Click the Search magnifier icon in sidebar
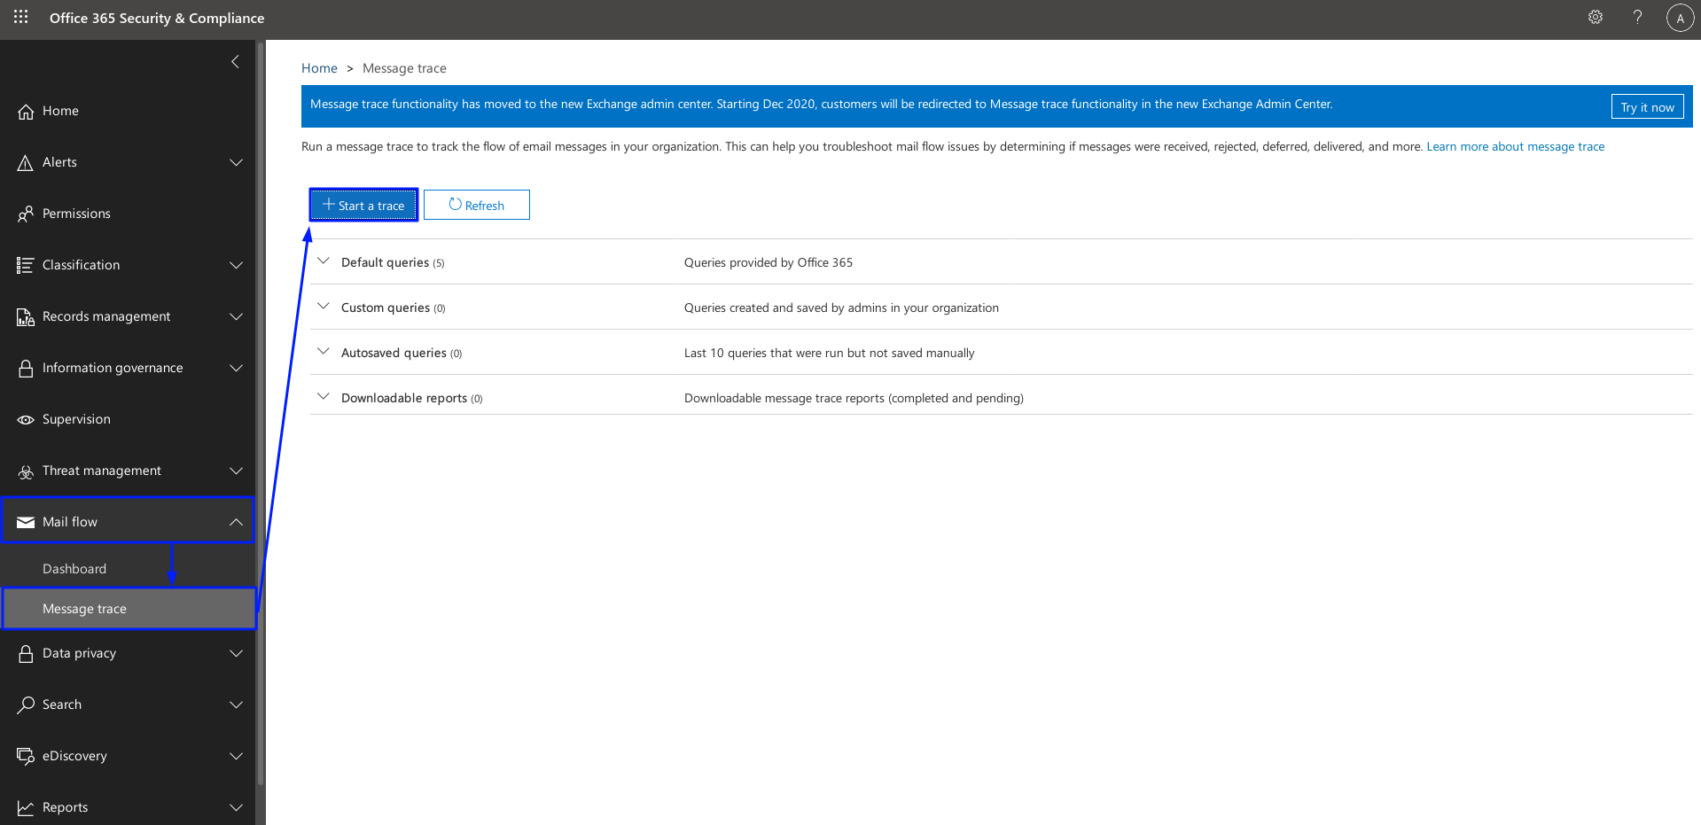The width and height of the screenshot is (1701, 825). click(x=26, y=704)
